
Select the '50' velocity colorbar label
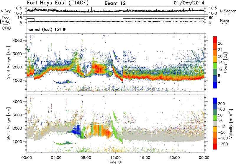pos(220,115)
